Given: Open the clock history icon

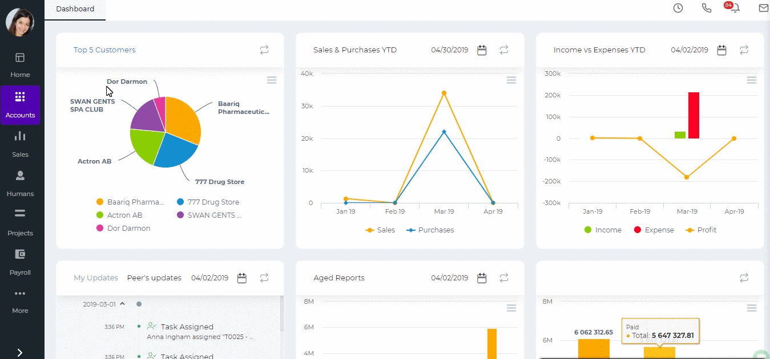Looking at the screenshot, I should pyautogui.click(x=678, y=8).
